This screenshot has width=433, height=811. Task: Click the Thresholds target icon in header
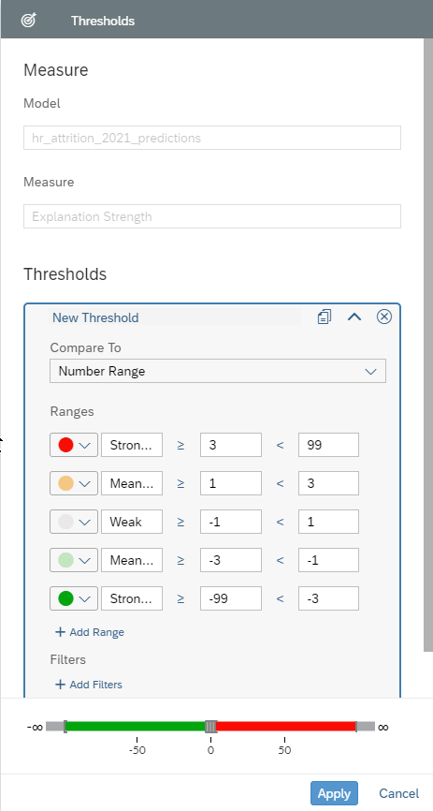pos(29,21)
